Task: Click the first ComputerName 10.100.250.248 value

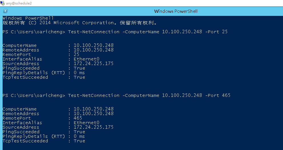Action: tap(94, 45)
